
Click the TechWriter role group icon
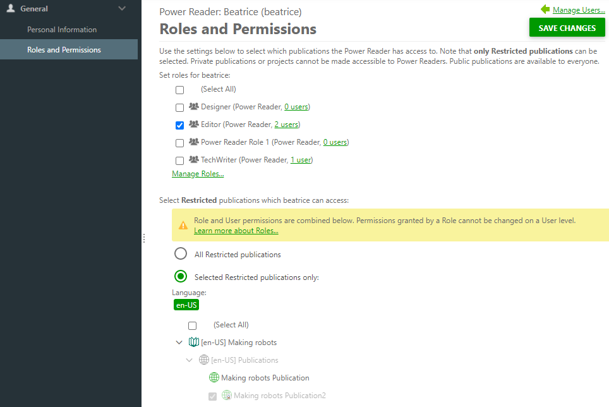coord(193,161)
